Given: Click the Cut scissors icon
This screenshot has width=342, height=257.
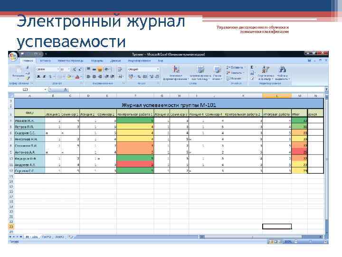Looking at the screenshot, I should [x=28, y=68].
